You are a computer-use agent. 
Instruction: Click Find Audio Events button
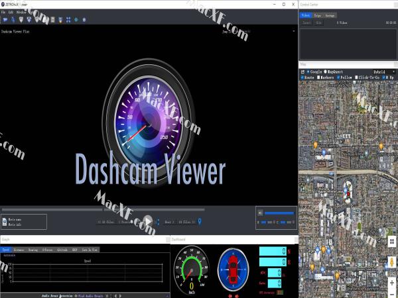tap(89, 296)
